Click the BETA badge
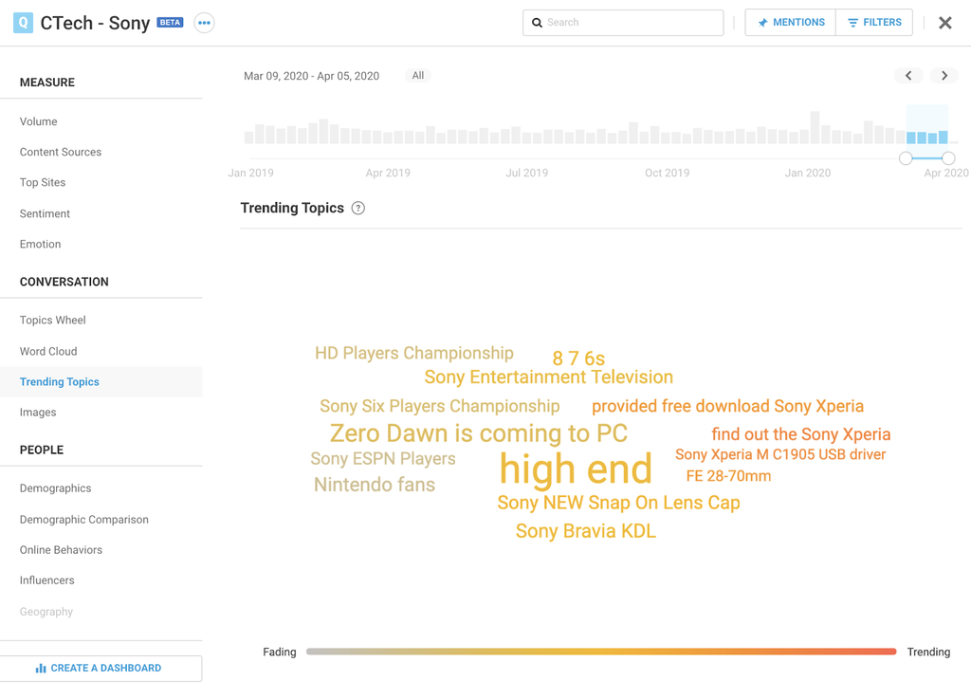This screenshot has height=699, width=971. pyautogui.click(x=170, y=23)
